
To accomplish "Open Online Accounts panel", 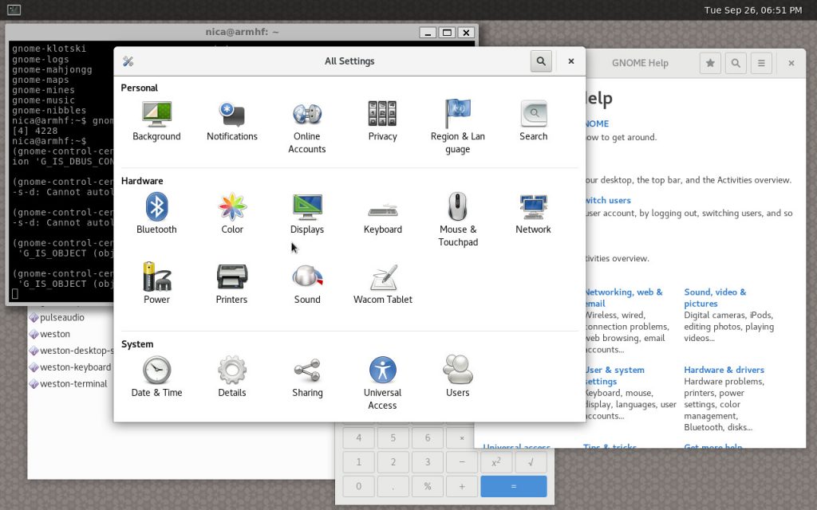I will coord(307,127).
